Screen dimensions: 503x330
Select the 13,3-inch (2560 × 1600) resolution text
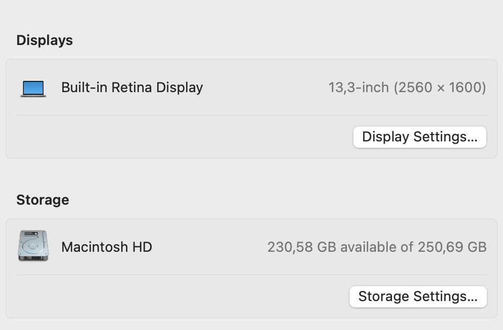[x=407, y=87]
